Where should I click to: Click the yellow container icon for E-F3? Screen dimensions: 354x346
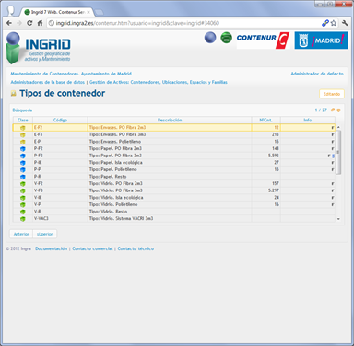click(x=22, y=134)
